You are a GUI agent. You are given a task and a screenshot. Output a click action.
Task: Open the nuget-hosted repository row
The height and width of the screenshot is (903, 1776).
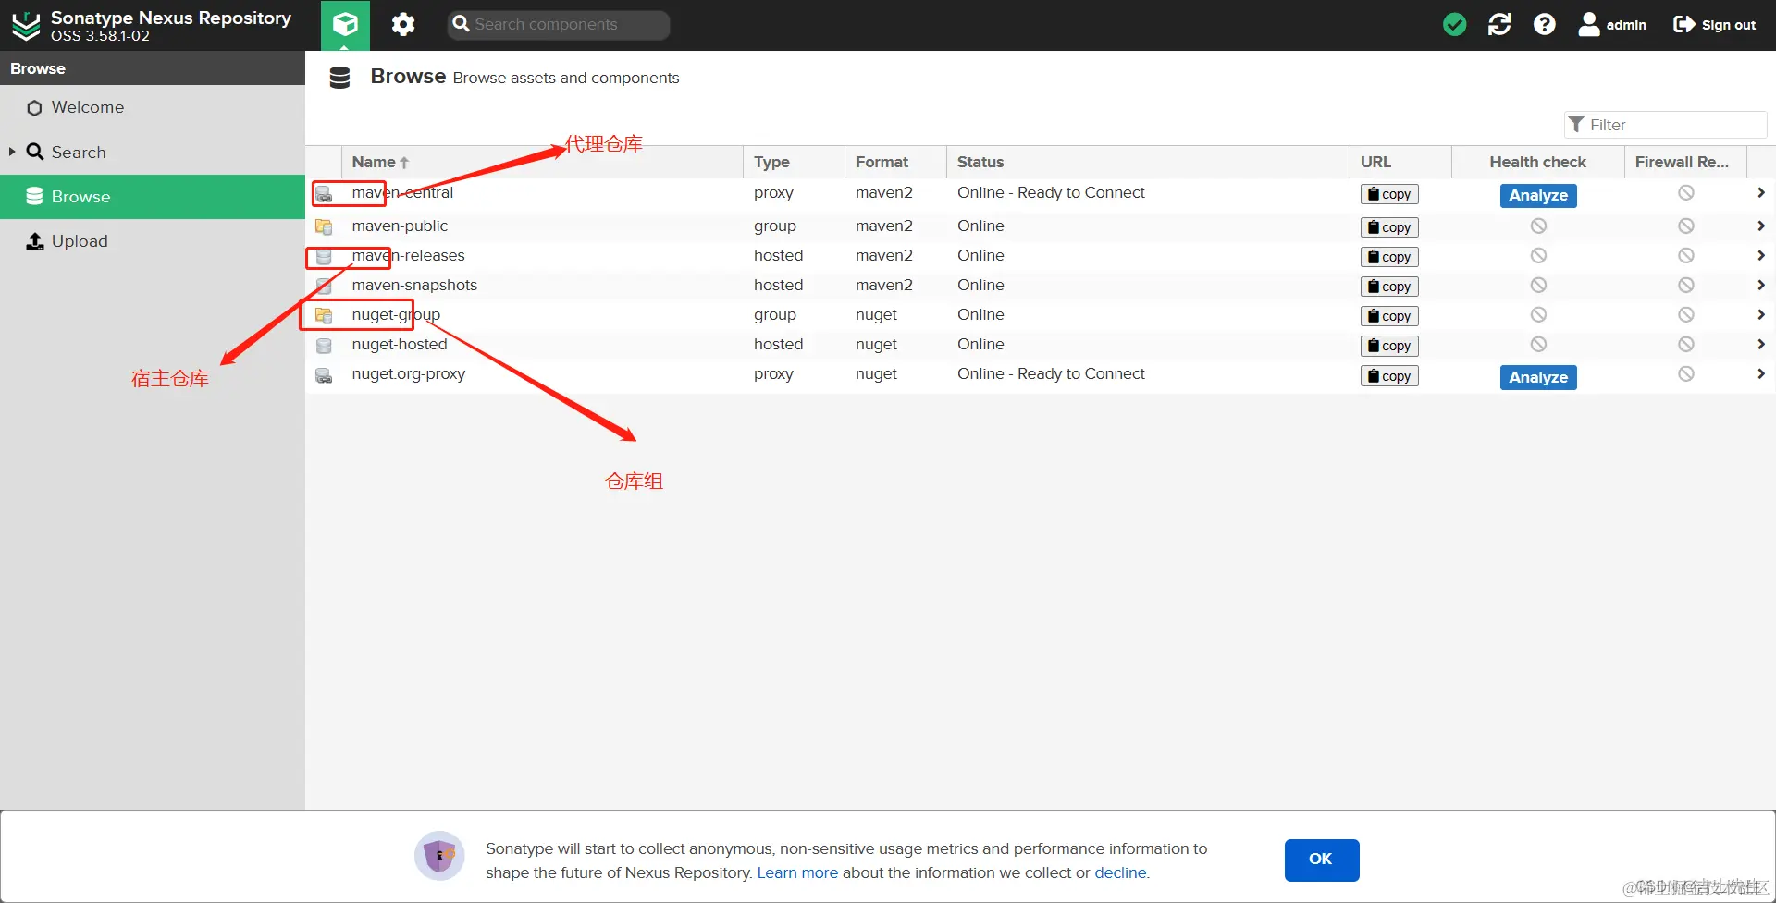[x=1041, y=344]
